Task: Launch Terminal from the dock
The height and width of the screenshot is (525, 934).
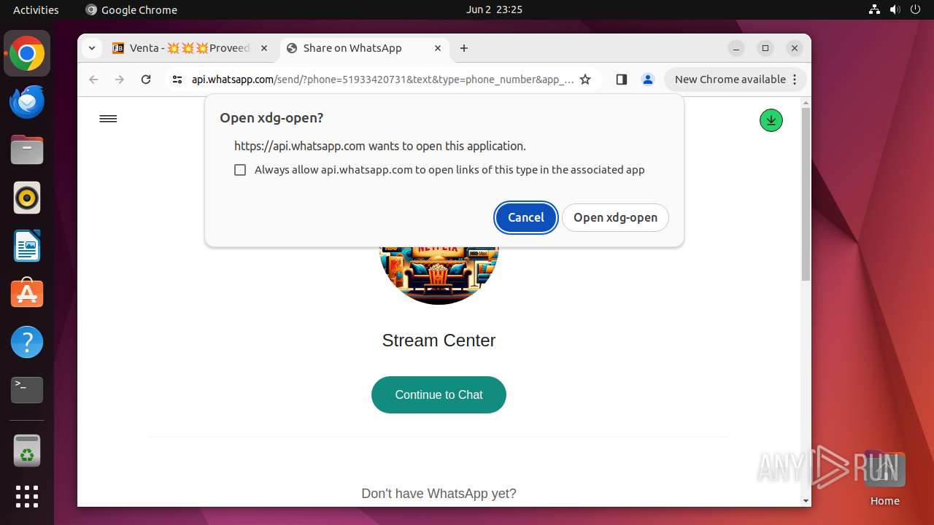Action: [x=27, y=390]
